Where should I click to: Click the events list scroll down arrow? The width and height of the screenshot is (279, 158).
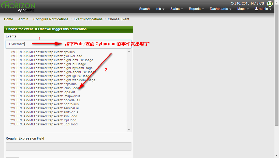(x=129, y=130)
